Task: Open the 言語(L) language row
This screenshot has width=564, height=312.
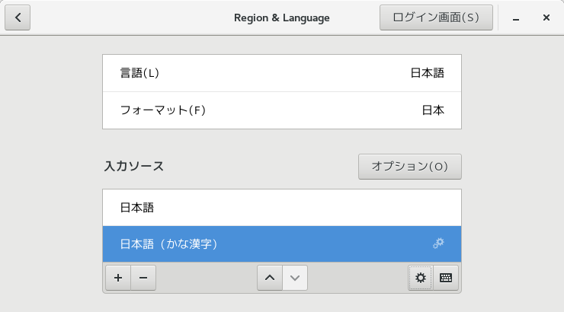Action: tap(282, 73)
